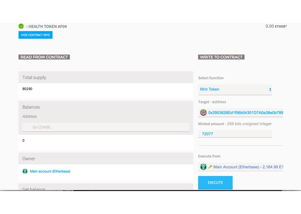Click the Select function label
Viewport: 301px width, 214px height.
tap(211, 78)
